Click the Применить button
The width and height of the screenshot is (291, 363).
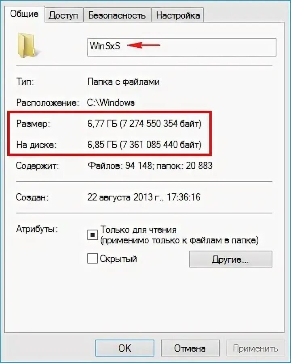[x=255, y=348]
